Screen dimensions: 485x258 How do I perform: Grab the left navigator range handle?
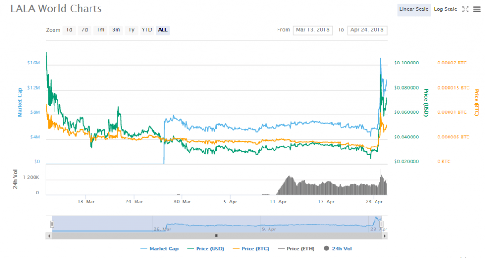[x=52, y=224]
